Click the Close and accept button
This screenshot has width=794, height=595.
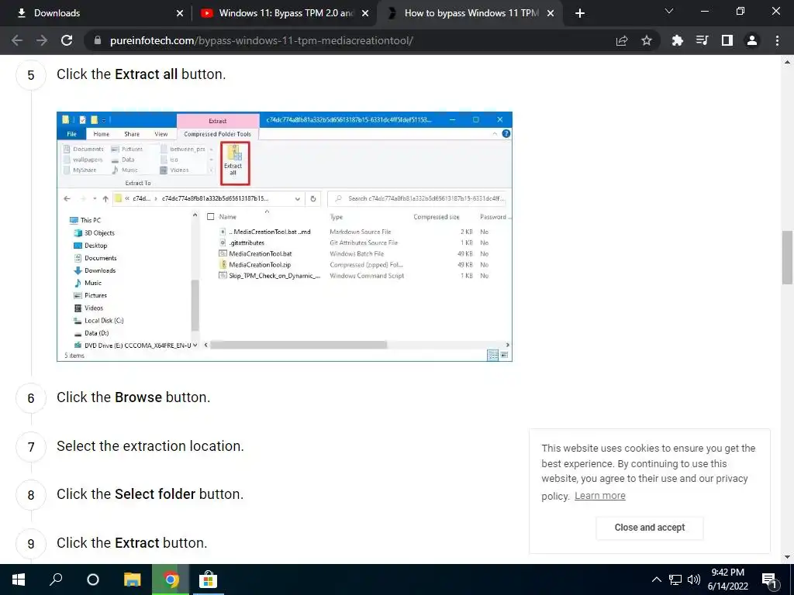tap(650, 528)
